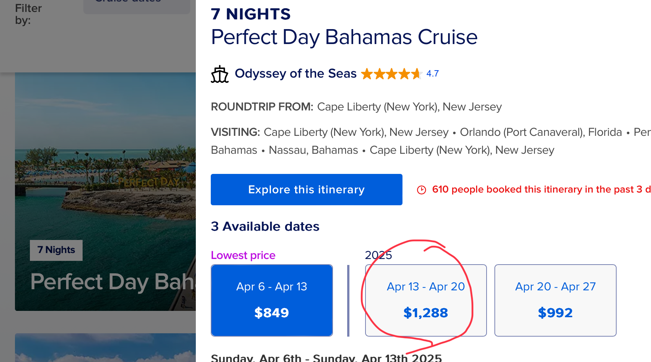Open the Perfect Day cruise photo
Image resolution: width=651 pixels, height=362 pixels.
(x=105, y=191)
